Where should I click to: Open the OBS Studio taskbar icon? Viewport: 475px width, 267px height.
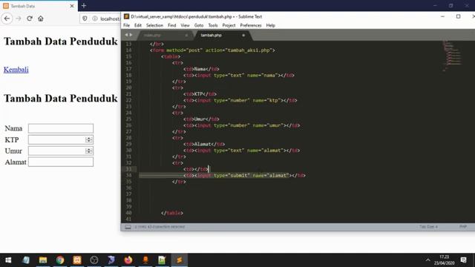pos(94,260)
